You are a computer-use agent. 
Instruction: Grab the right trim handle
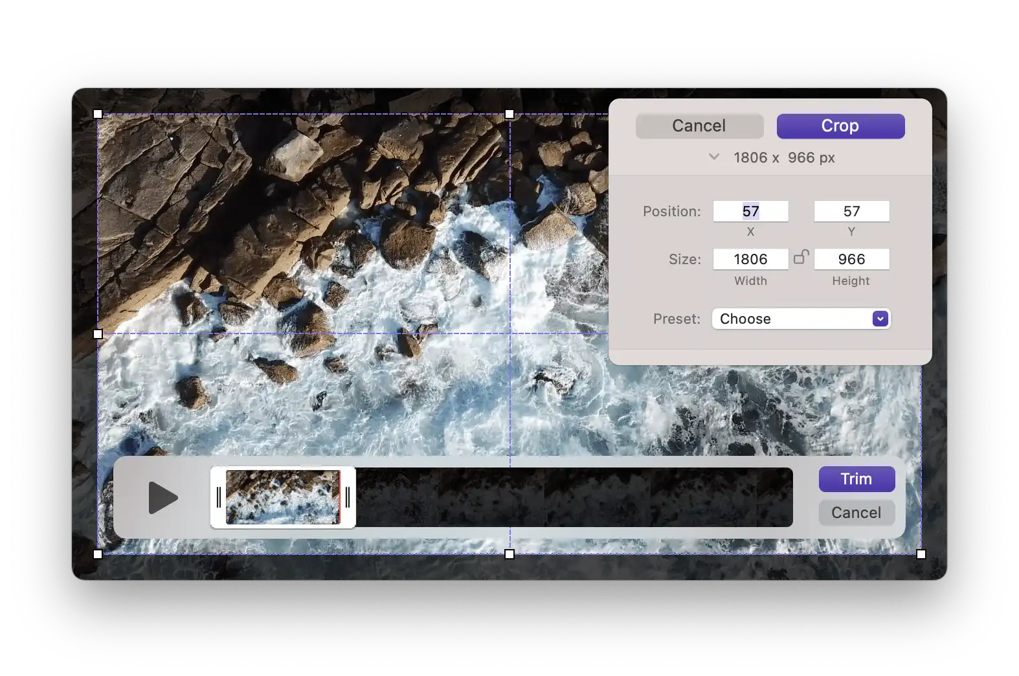pos(348,497)
